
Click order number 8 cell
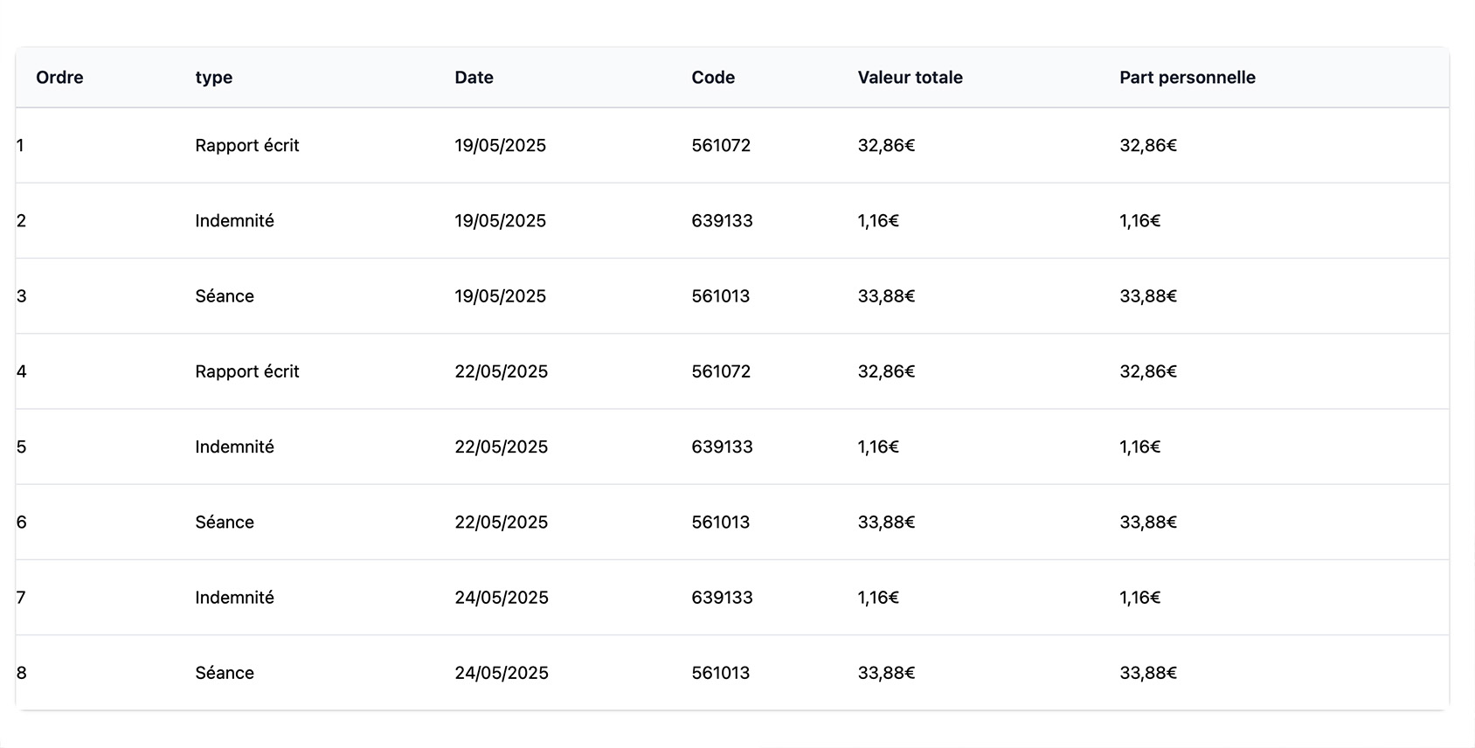tap(22, 673)
